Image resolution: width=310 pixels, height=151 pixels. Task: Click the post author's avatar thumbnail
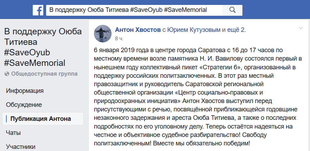coord(103,33)
